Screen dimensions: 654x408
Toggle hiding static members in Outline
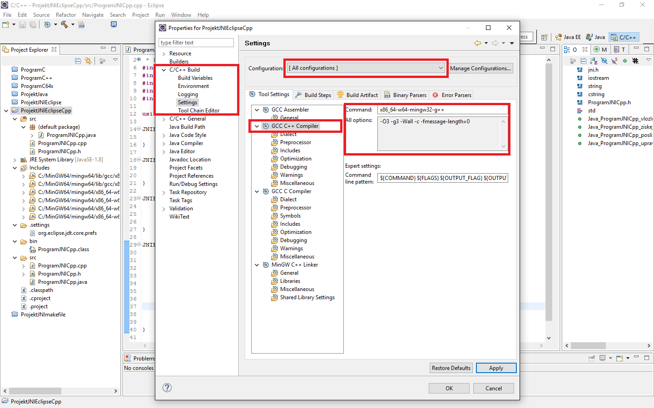pyautogui.click(x=614, y=60)
